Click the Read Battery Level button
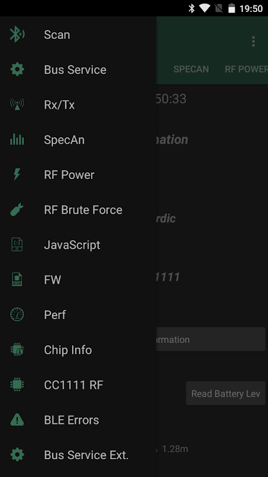The height and width of the screenshot is (477, 268). tap(226, 394)
